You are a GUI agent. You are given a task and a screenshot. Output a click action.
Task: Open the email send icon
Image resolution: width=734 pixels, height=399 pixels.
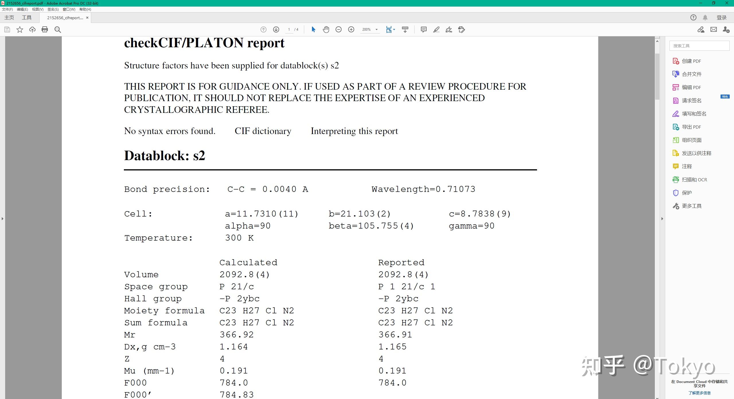coord(713,30)
